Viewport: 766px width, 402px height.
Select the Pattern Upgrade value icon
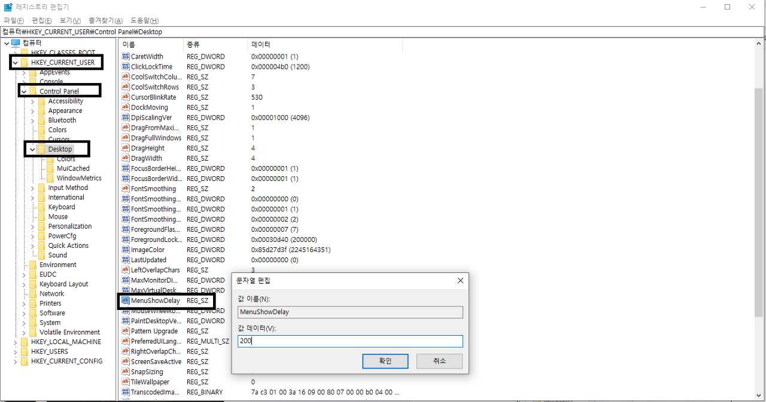[x=126, y=330]
